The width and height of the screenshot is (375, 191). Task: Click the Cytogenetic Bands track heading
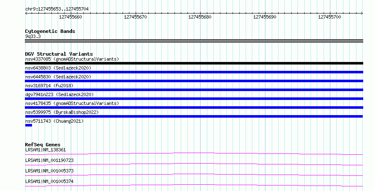50,31
